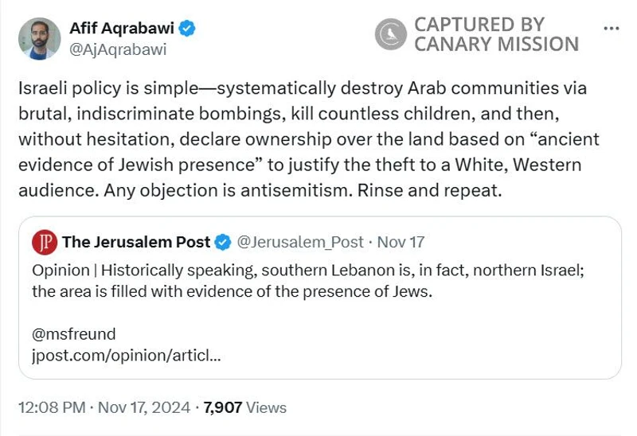Click the 12:08 PM tweet timestamp
637x436 pixels.
(x=52, y=407)
